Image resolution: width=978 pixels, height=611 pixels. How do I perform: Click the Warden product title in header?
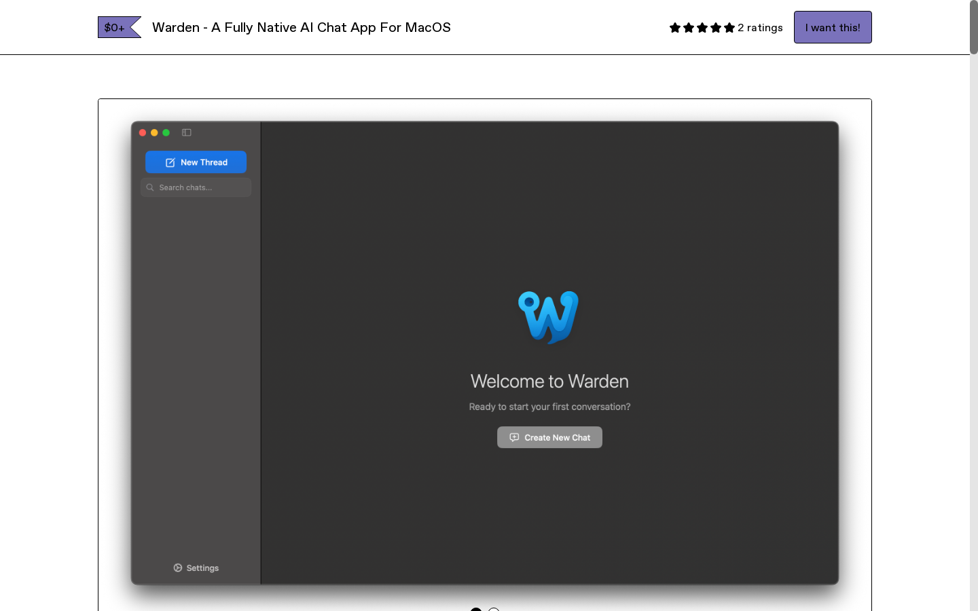[x=302, y=27]
